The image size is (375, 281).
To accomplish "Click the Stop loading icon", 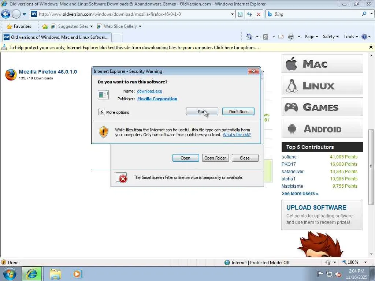I will click(258, 14).
